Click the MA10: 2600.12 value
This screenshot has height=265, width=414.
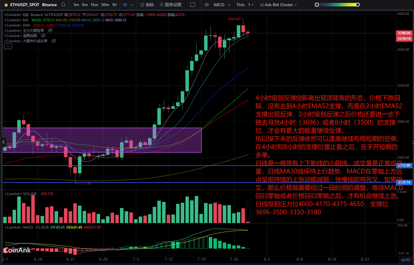93,20
